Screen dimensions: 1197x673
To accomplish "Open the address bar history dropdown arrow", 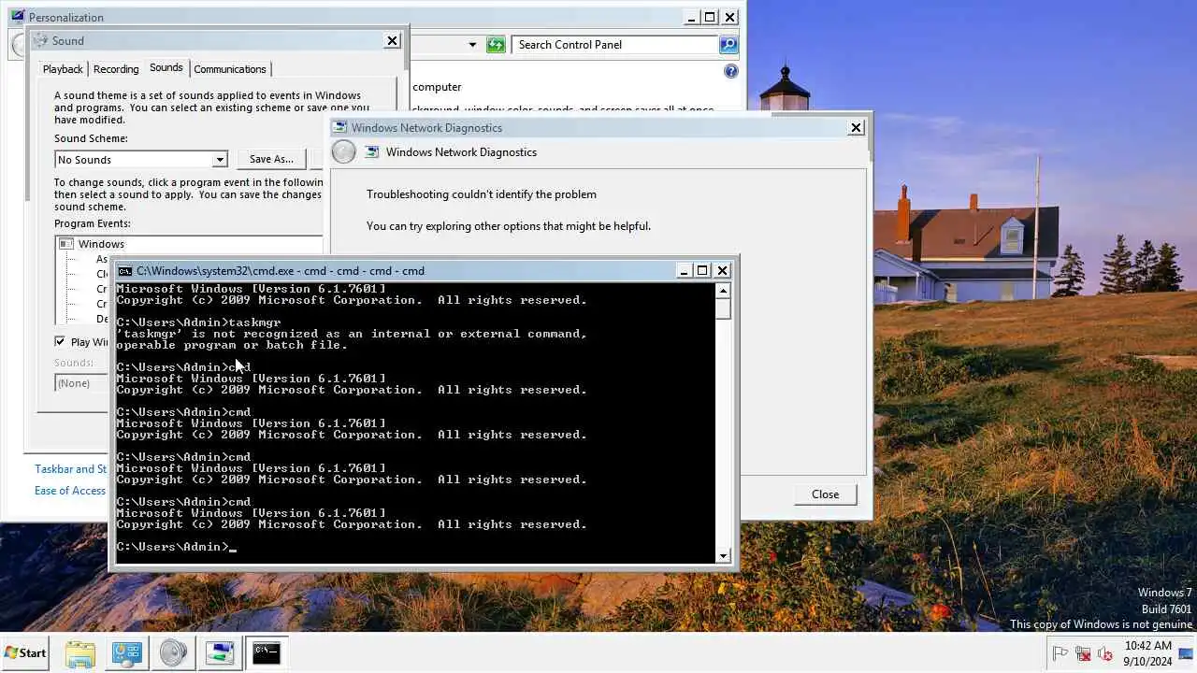I will click(x=472, y=45).
